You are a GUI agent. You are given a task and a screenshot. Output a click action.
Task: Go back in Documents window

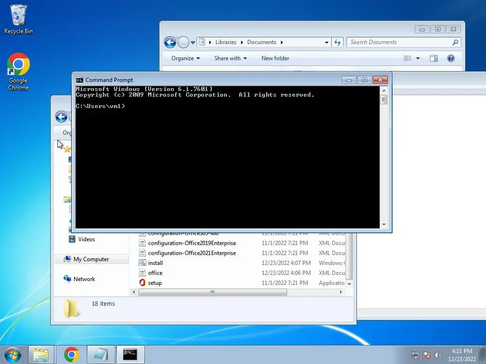point(170,42)
